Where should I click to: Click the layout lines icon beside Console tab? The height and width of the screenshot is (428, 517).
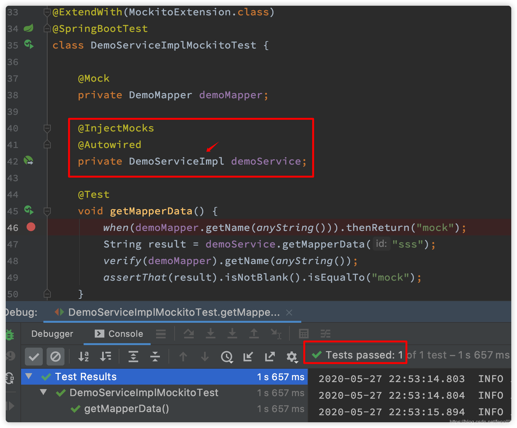(x=161, y=334)
